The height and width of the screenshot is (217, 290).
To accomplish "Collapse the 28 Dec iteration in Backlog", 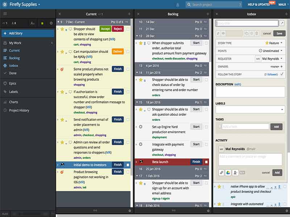I will [x=137, y=36].
